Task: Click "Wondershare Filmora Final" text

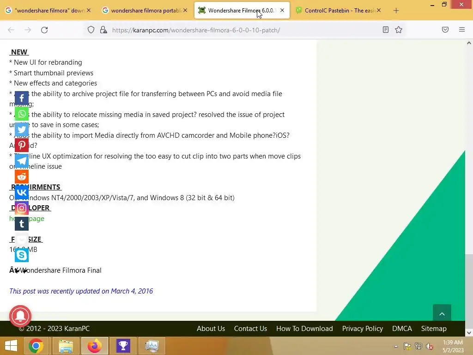Action: click(x=61, y=270)
